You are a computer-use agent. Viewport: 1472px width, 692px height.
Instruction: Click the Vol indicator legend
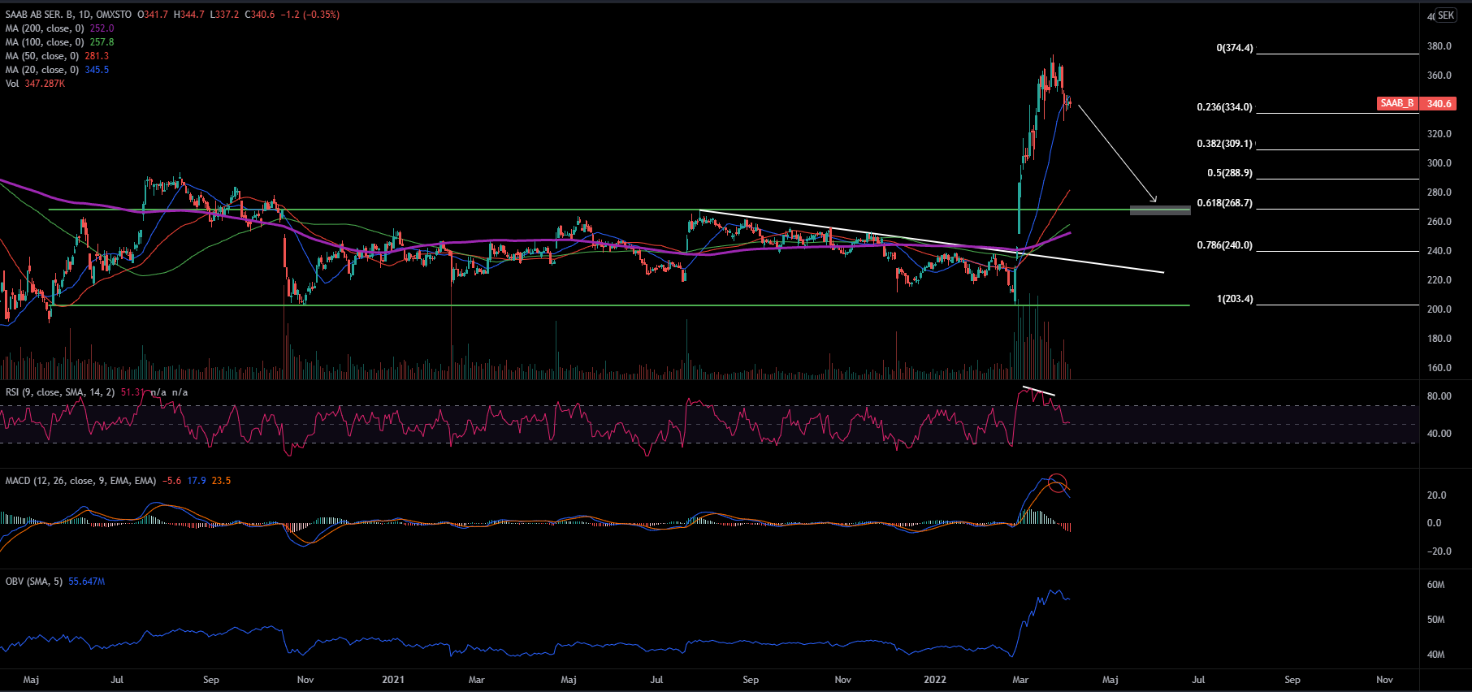[12, 84]
